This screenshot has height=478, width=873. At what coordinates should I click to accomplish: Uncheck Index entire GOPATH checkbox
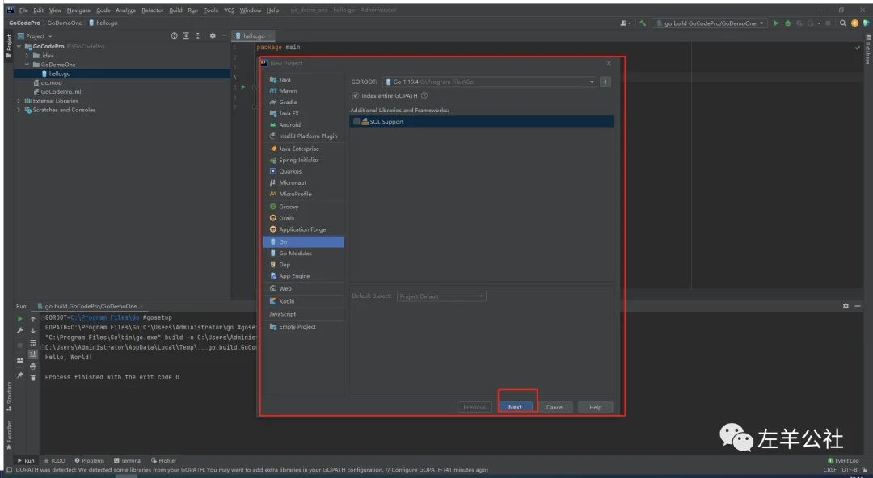[356, 95]
